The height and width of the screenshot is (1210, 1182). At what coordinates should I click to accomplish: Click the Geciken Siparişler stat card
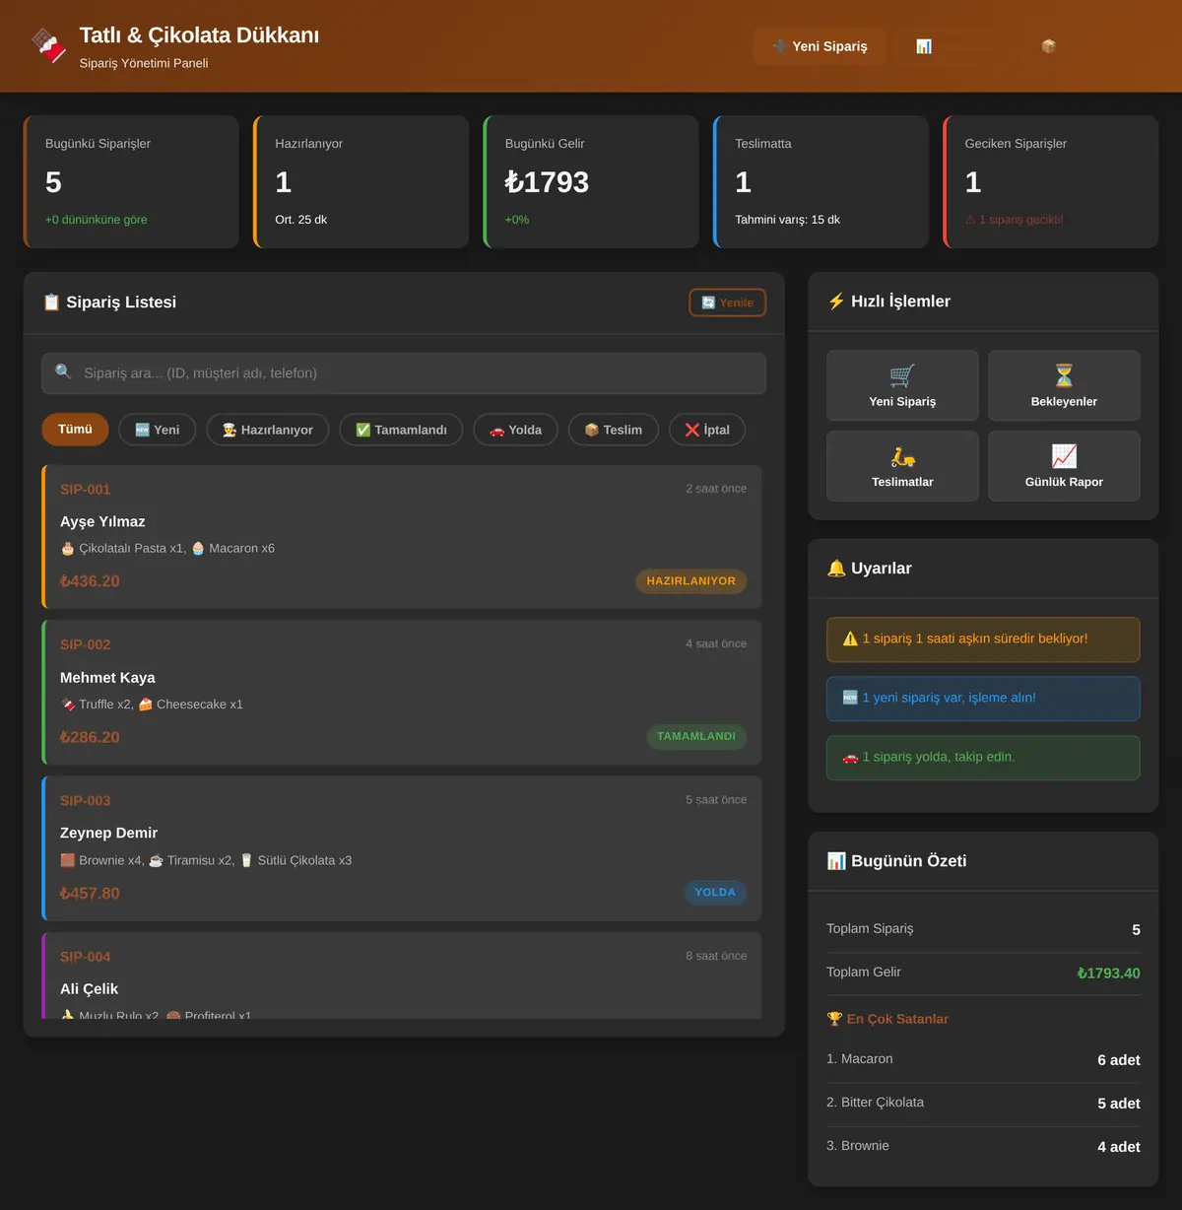1051,182
